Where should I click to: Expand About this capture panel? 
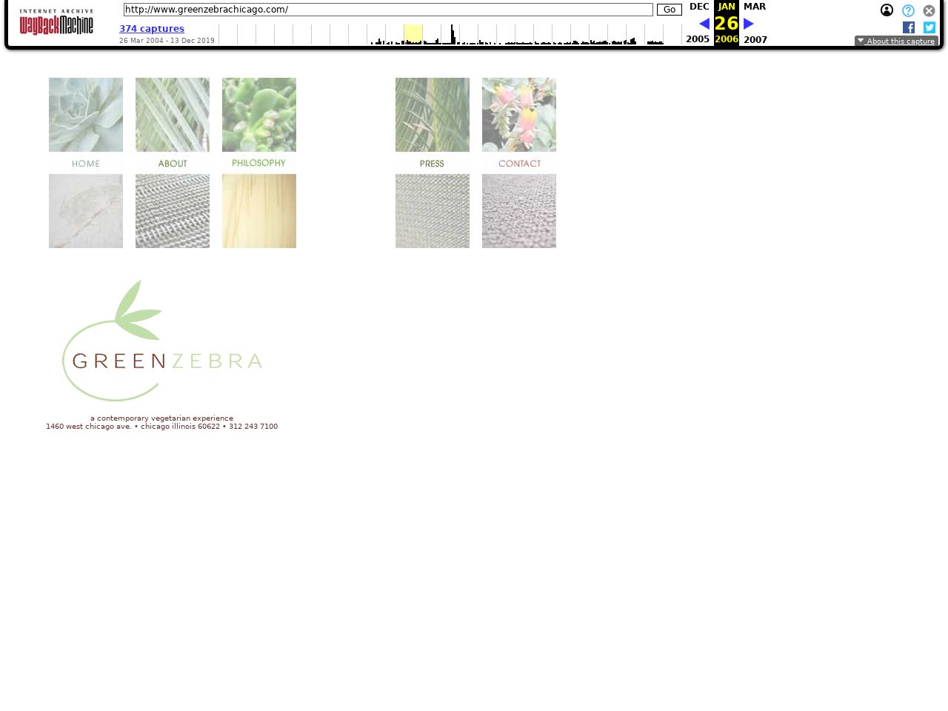896,41
